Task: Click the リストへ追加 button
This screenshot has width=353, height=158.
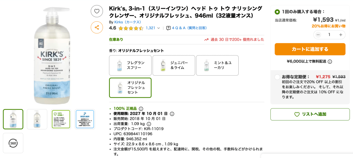Action: pos(310,114)
